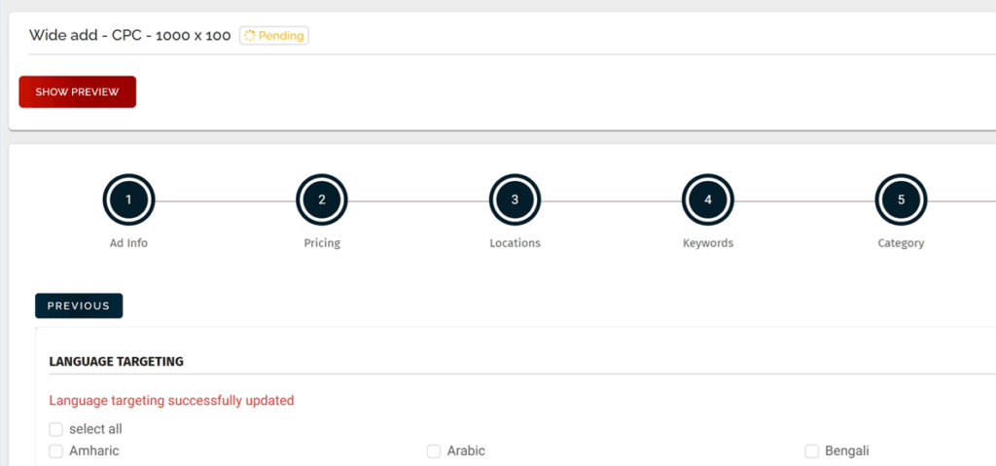The image size is (996, 466).
Task: Enable the Amharic language checkbox
Action: click(x=56, y=451)
